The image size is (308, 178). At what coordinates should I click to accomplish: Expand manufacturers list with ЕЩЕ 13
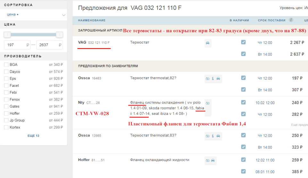tap(33, 135)
